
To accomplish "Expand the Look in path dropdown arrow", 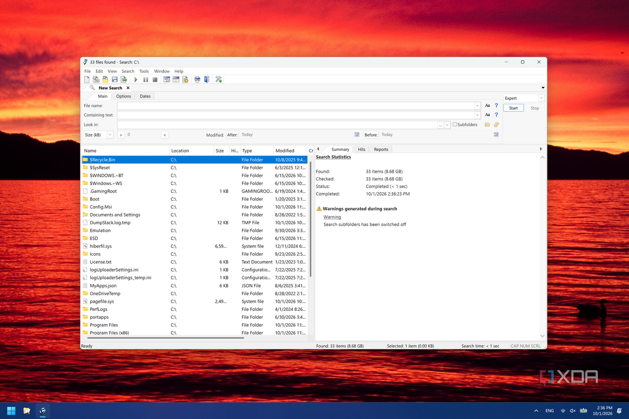I will click(447, 125).
